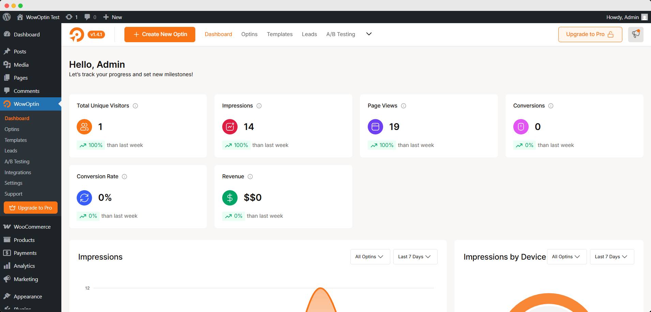
Task: Click the WowOptin orange logo icon
Action: [x=77, y=34]
